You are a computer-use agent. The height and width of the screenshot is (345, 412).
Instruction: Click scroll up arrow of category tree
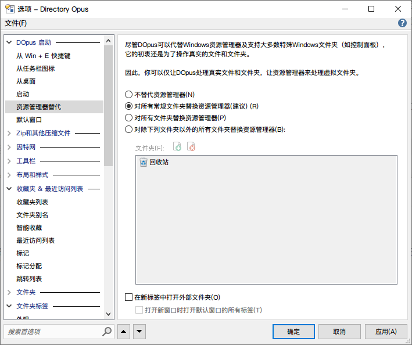click(x=108, y=41)
